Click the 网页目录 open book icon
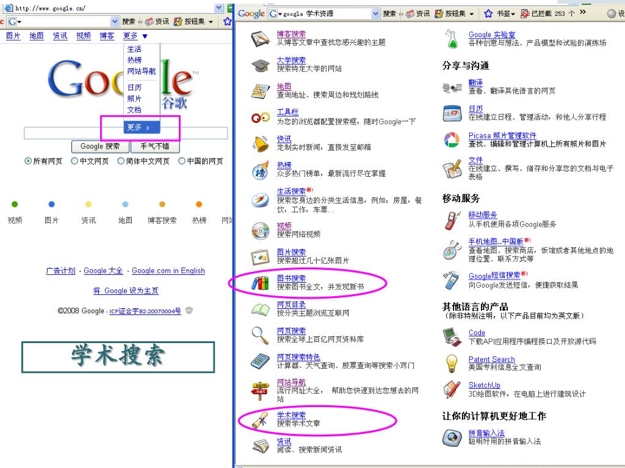The height and width of the screenshot is (468, 625). tap(260, 309)
